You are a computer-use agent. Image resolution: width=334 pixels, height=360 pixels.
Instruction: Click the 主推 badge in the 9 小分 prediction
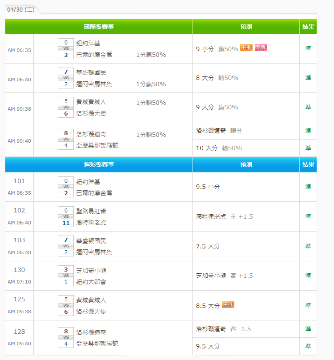246,48
